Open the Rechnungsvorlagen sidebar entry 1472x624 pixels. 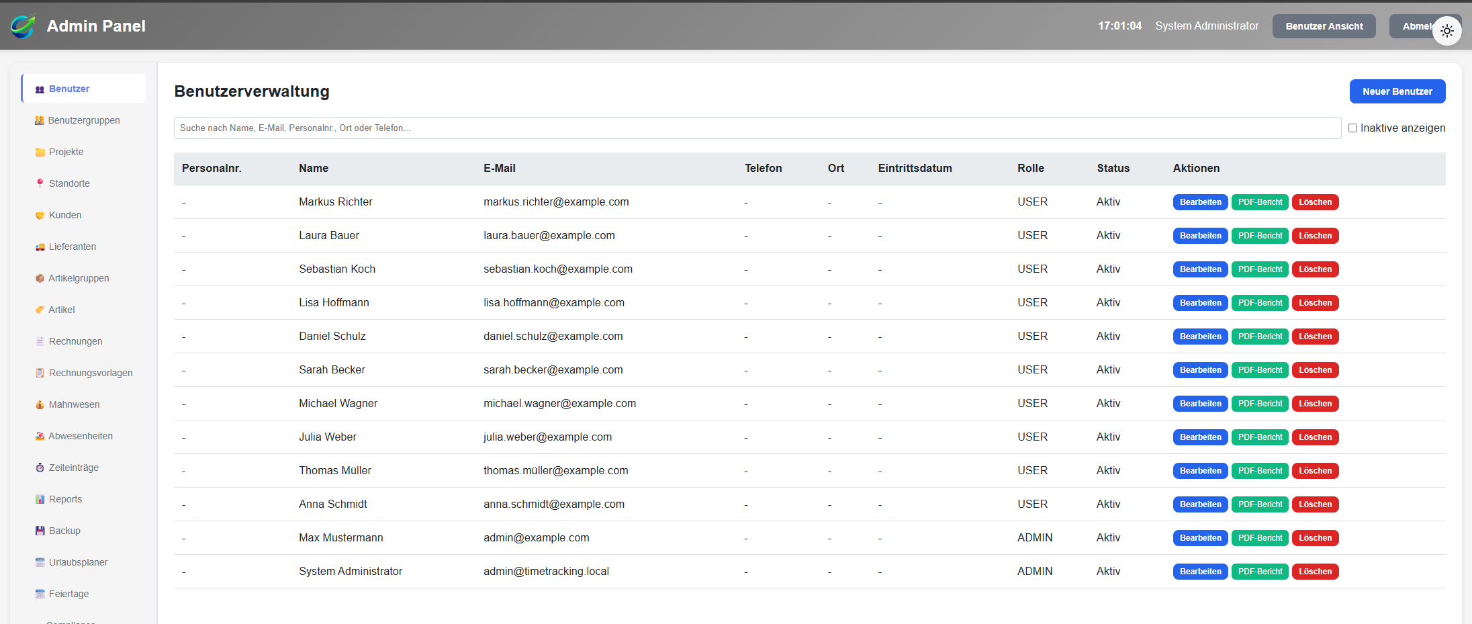[x=90, y=373]
